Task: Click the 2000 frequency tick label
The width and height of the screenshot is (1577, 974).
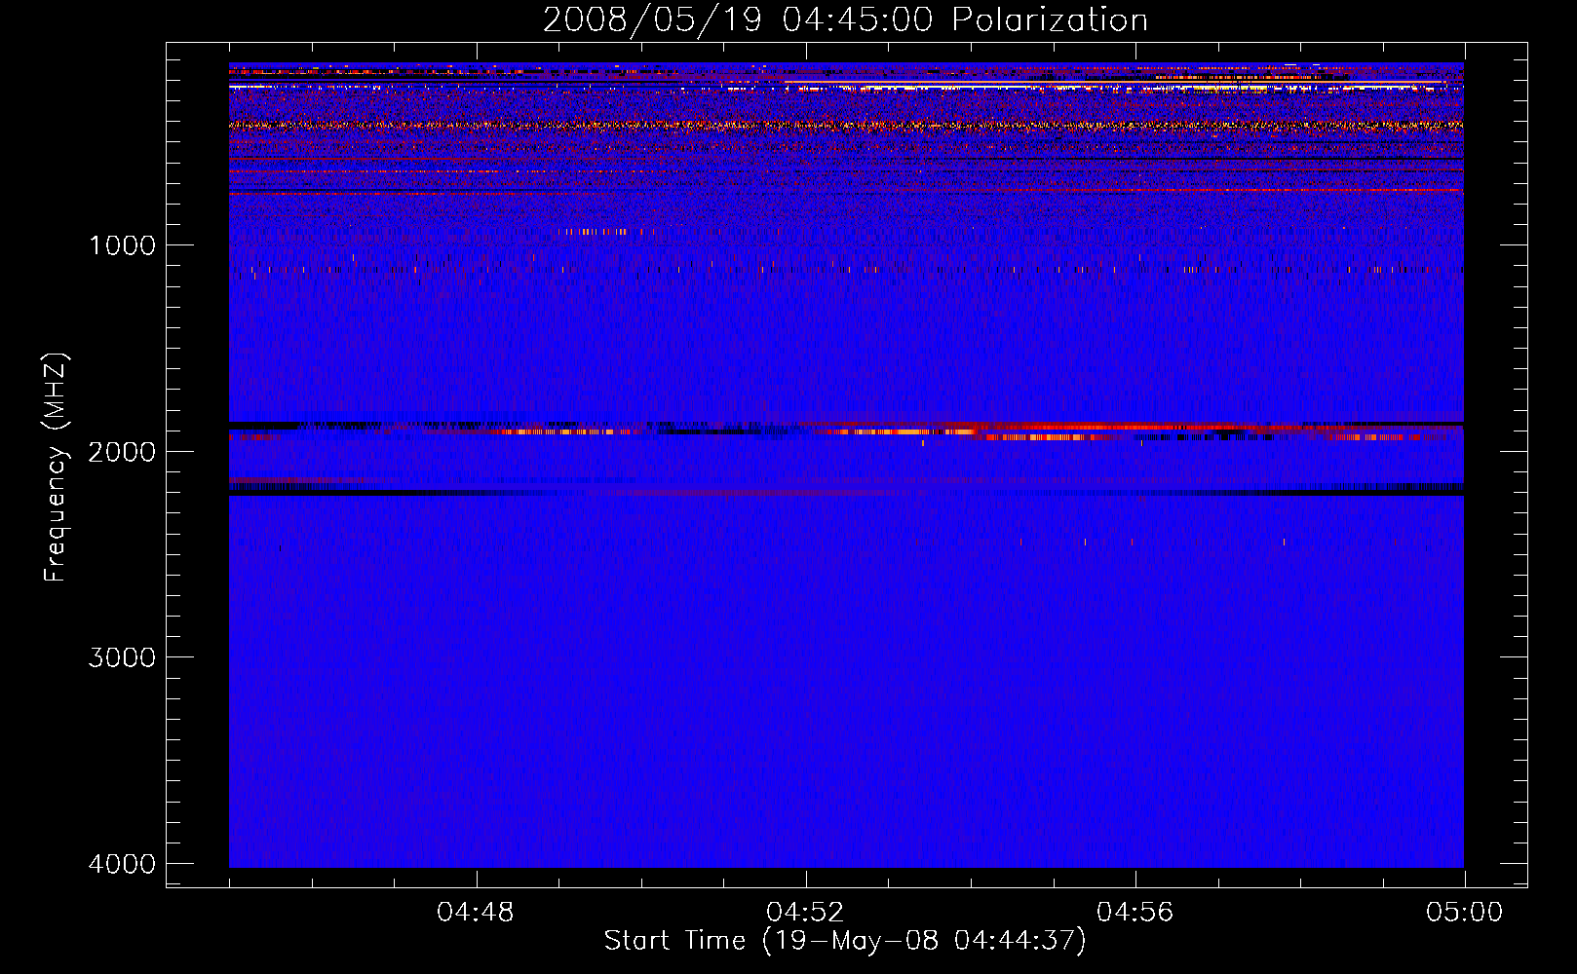Action: 122,452
